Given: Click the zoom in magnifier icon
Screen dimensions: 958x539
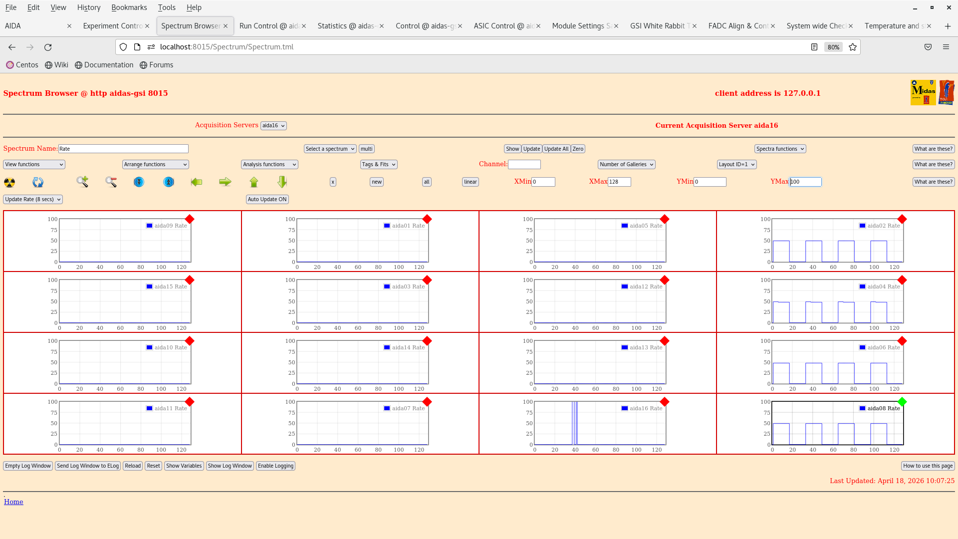Looking at the screenshot, I should [x=82, y=182].
